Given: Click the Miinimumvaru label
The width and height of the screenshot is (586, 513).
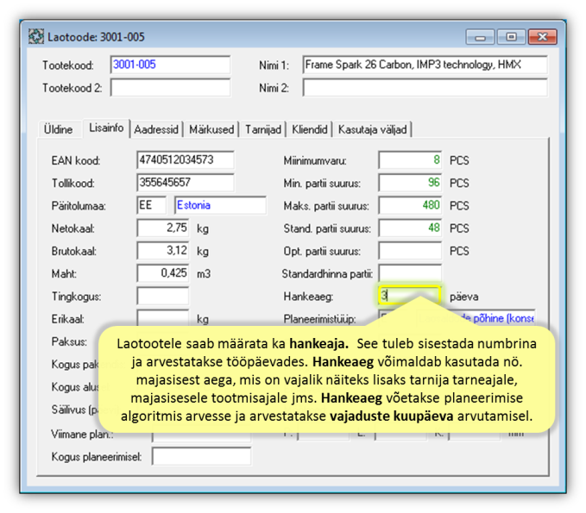Looking at the screenshot, I should (x=315, y=161).
